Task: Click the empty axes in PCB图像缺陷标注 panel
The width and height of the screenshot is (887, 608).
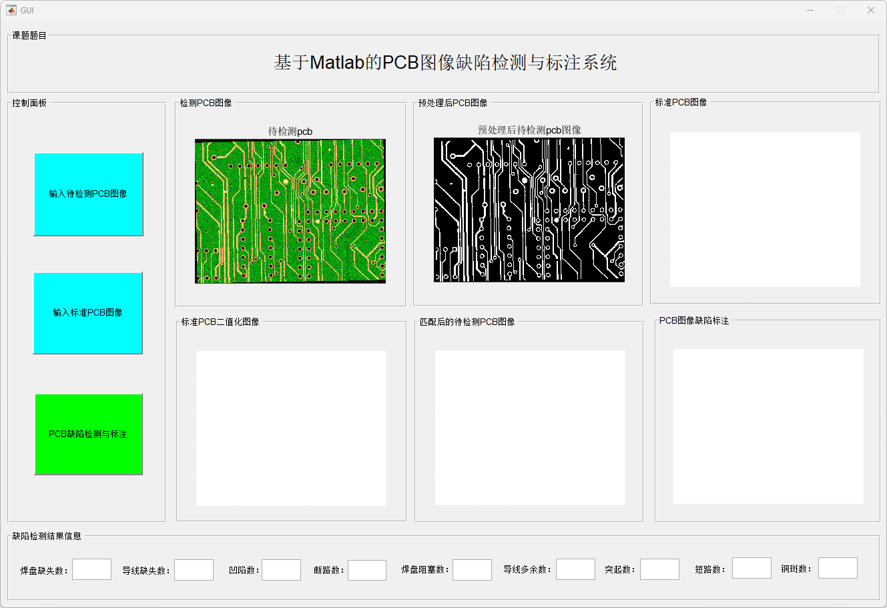Action: 768,426
